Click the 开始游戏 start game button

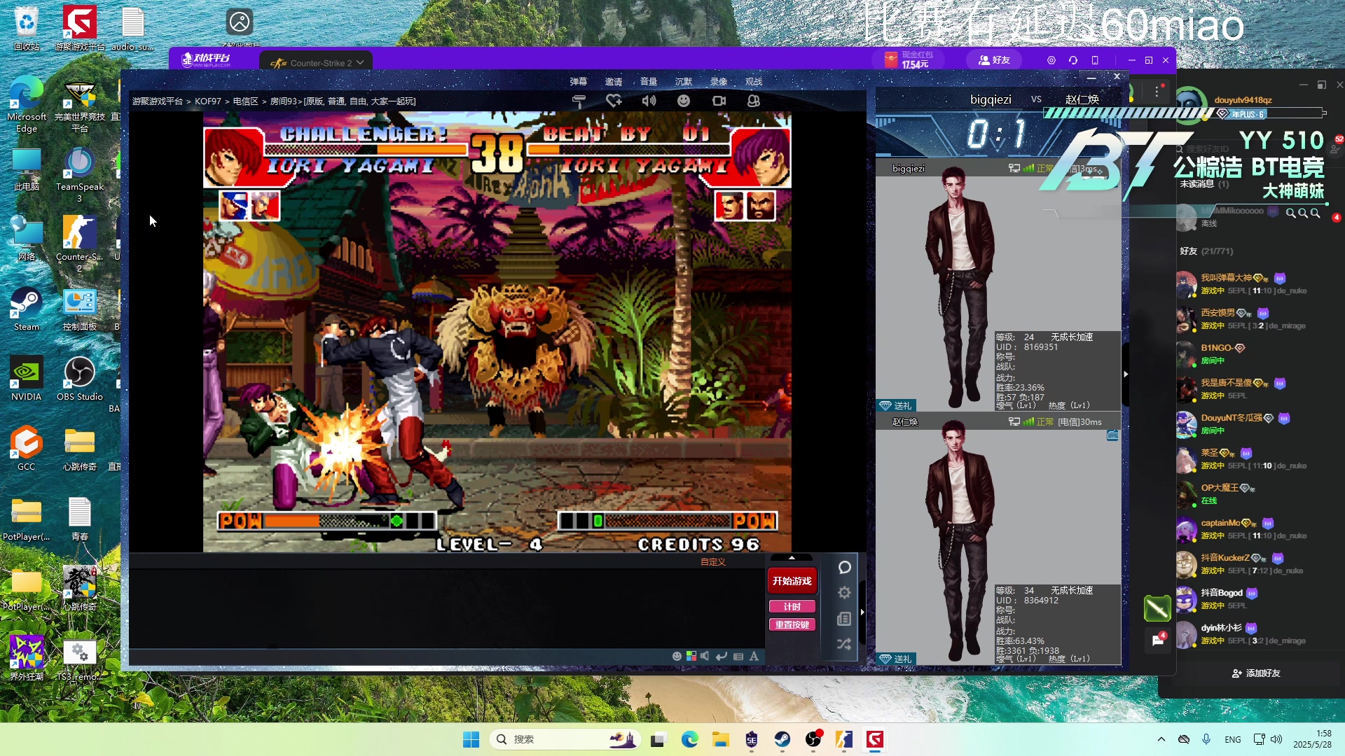click(x=792, y=580)
